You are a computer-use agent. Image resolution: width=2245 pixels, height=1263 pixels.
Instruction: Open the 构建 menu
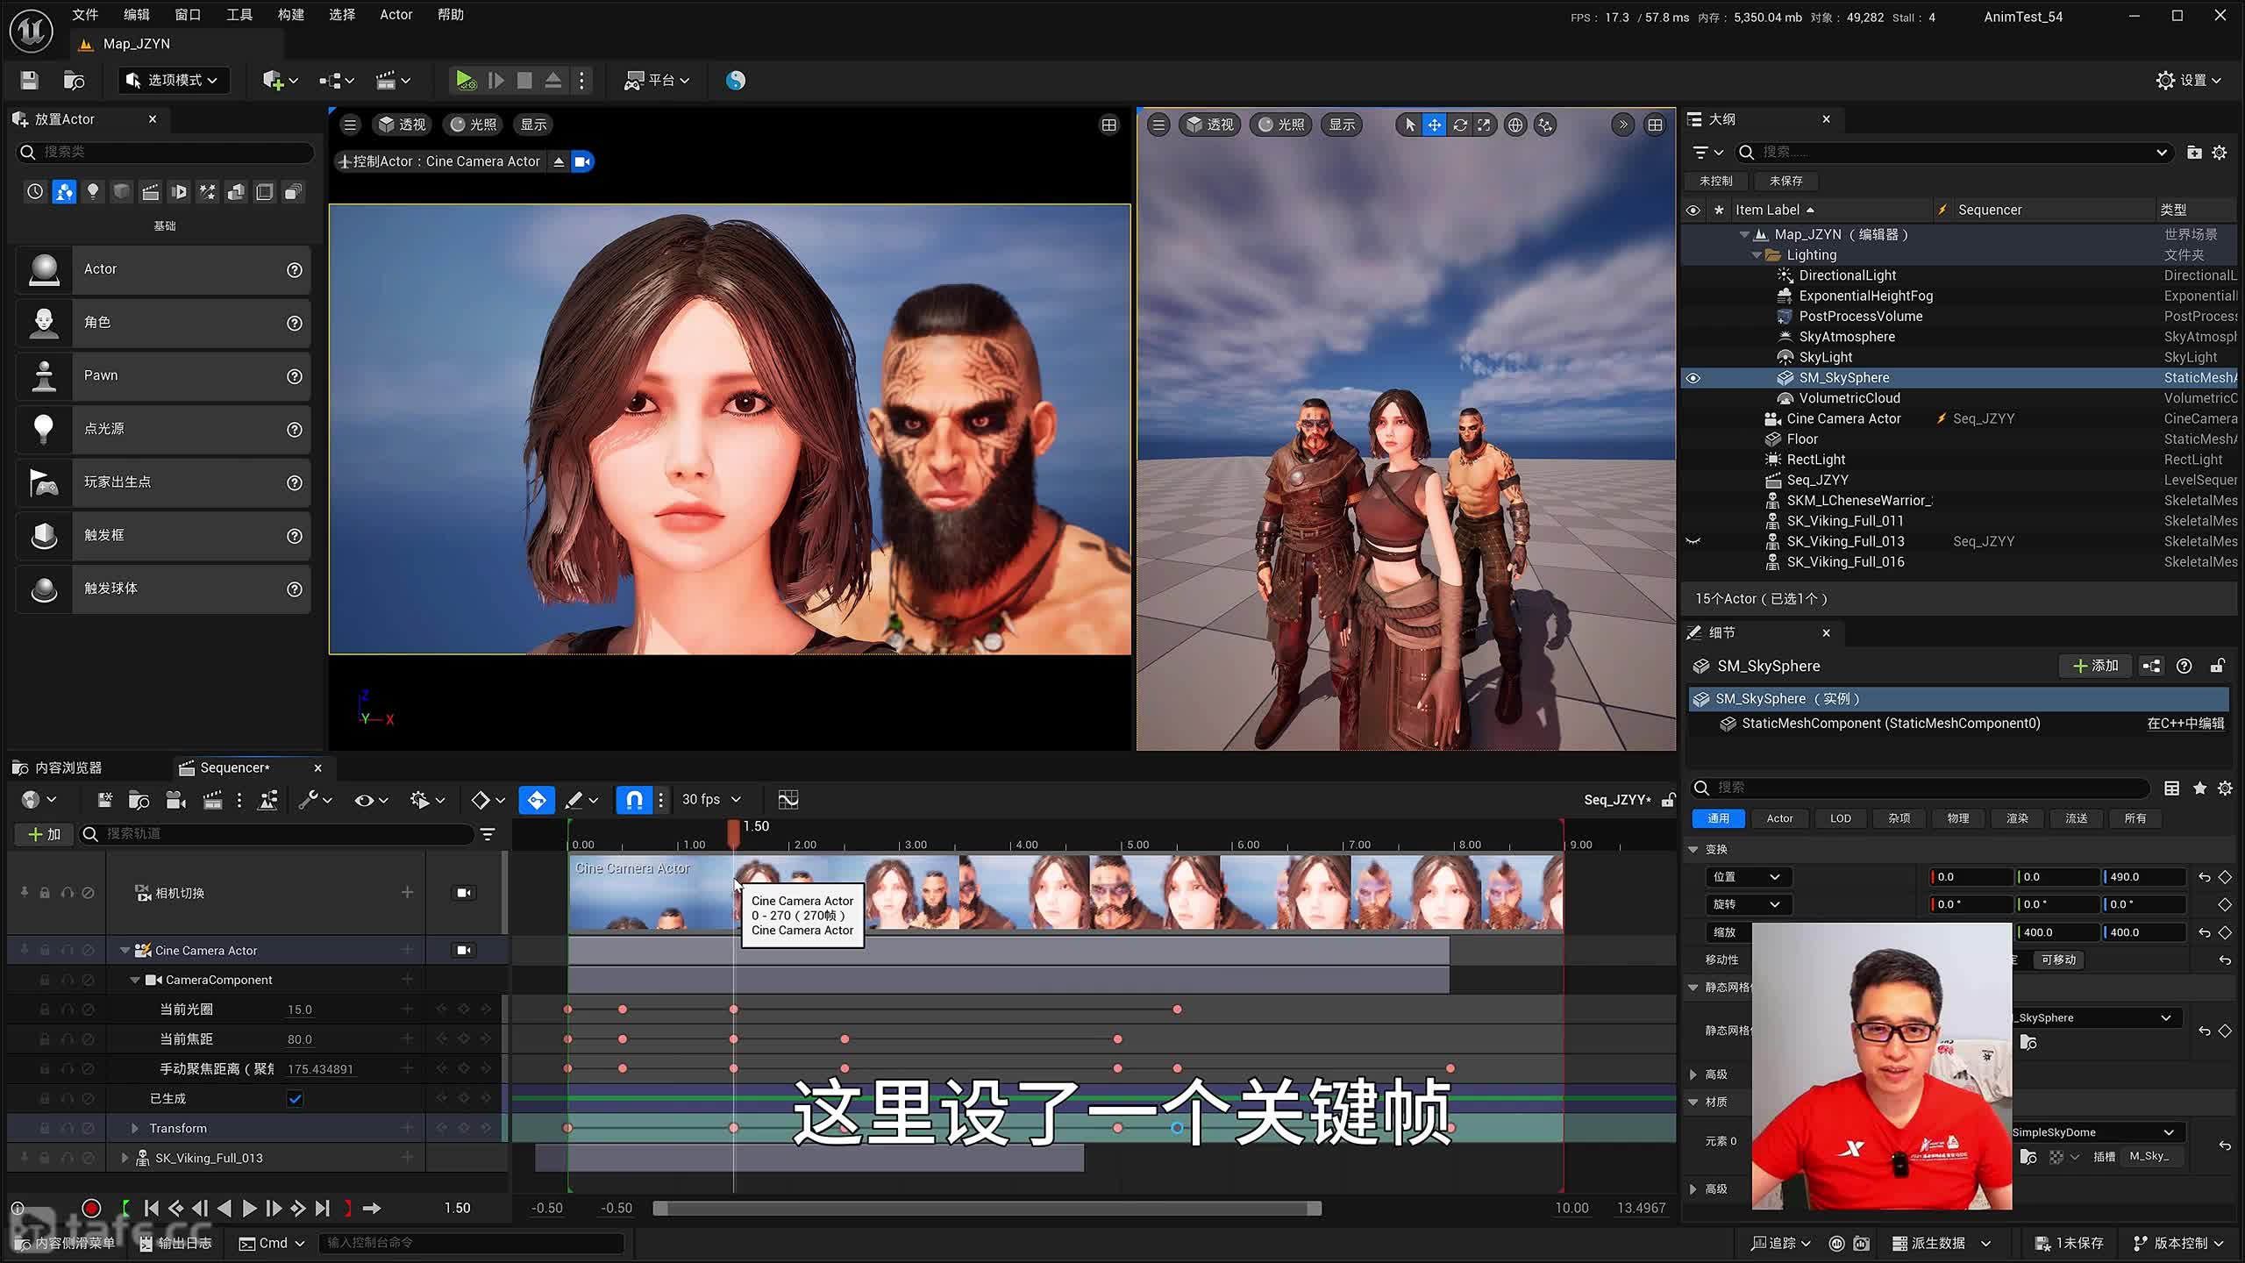[x=290, y=15]
